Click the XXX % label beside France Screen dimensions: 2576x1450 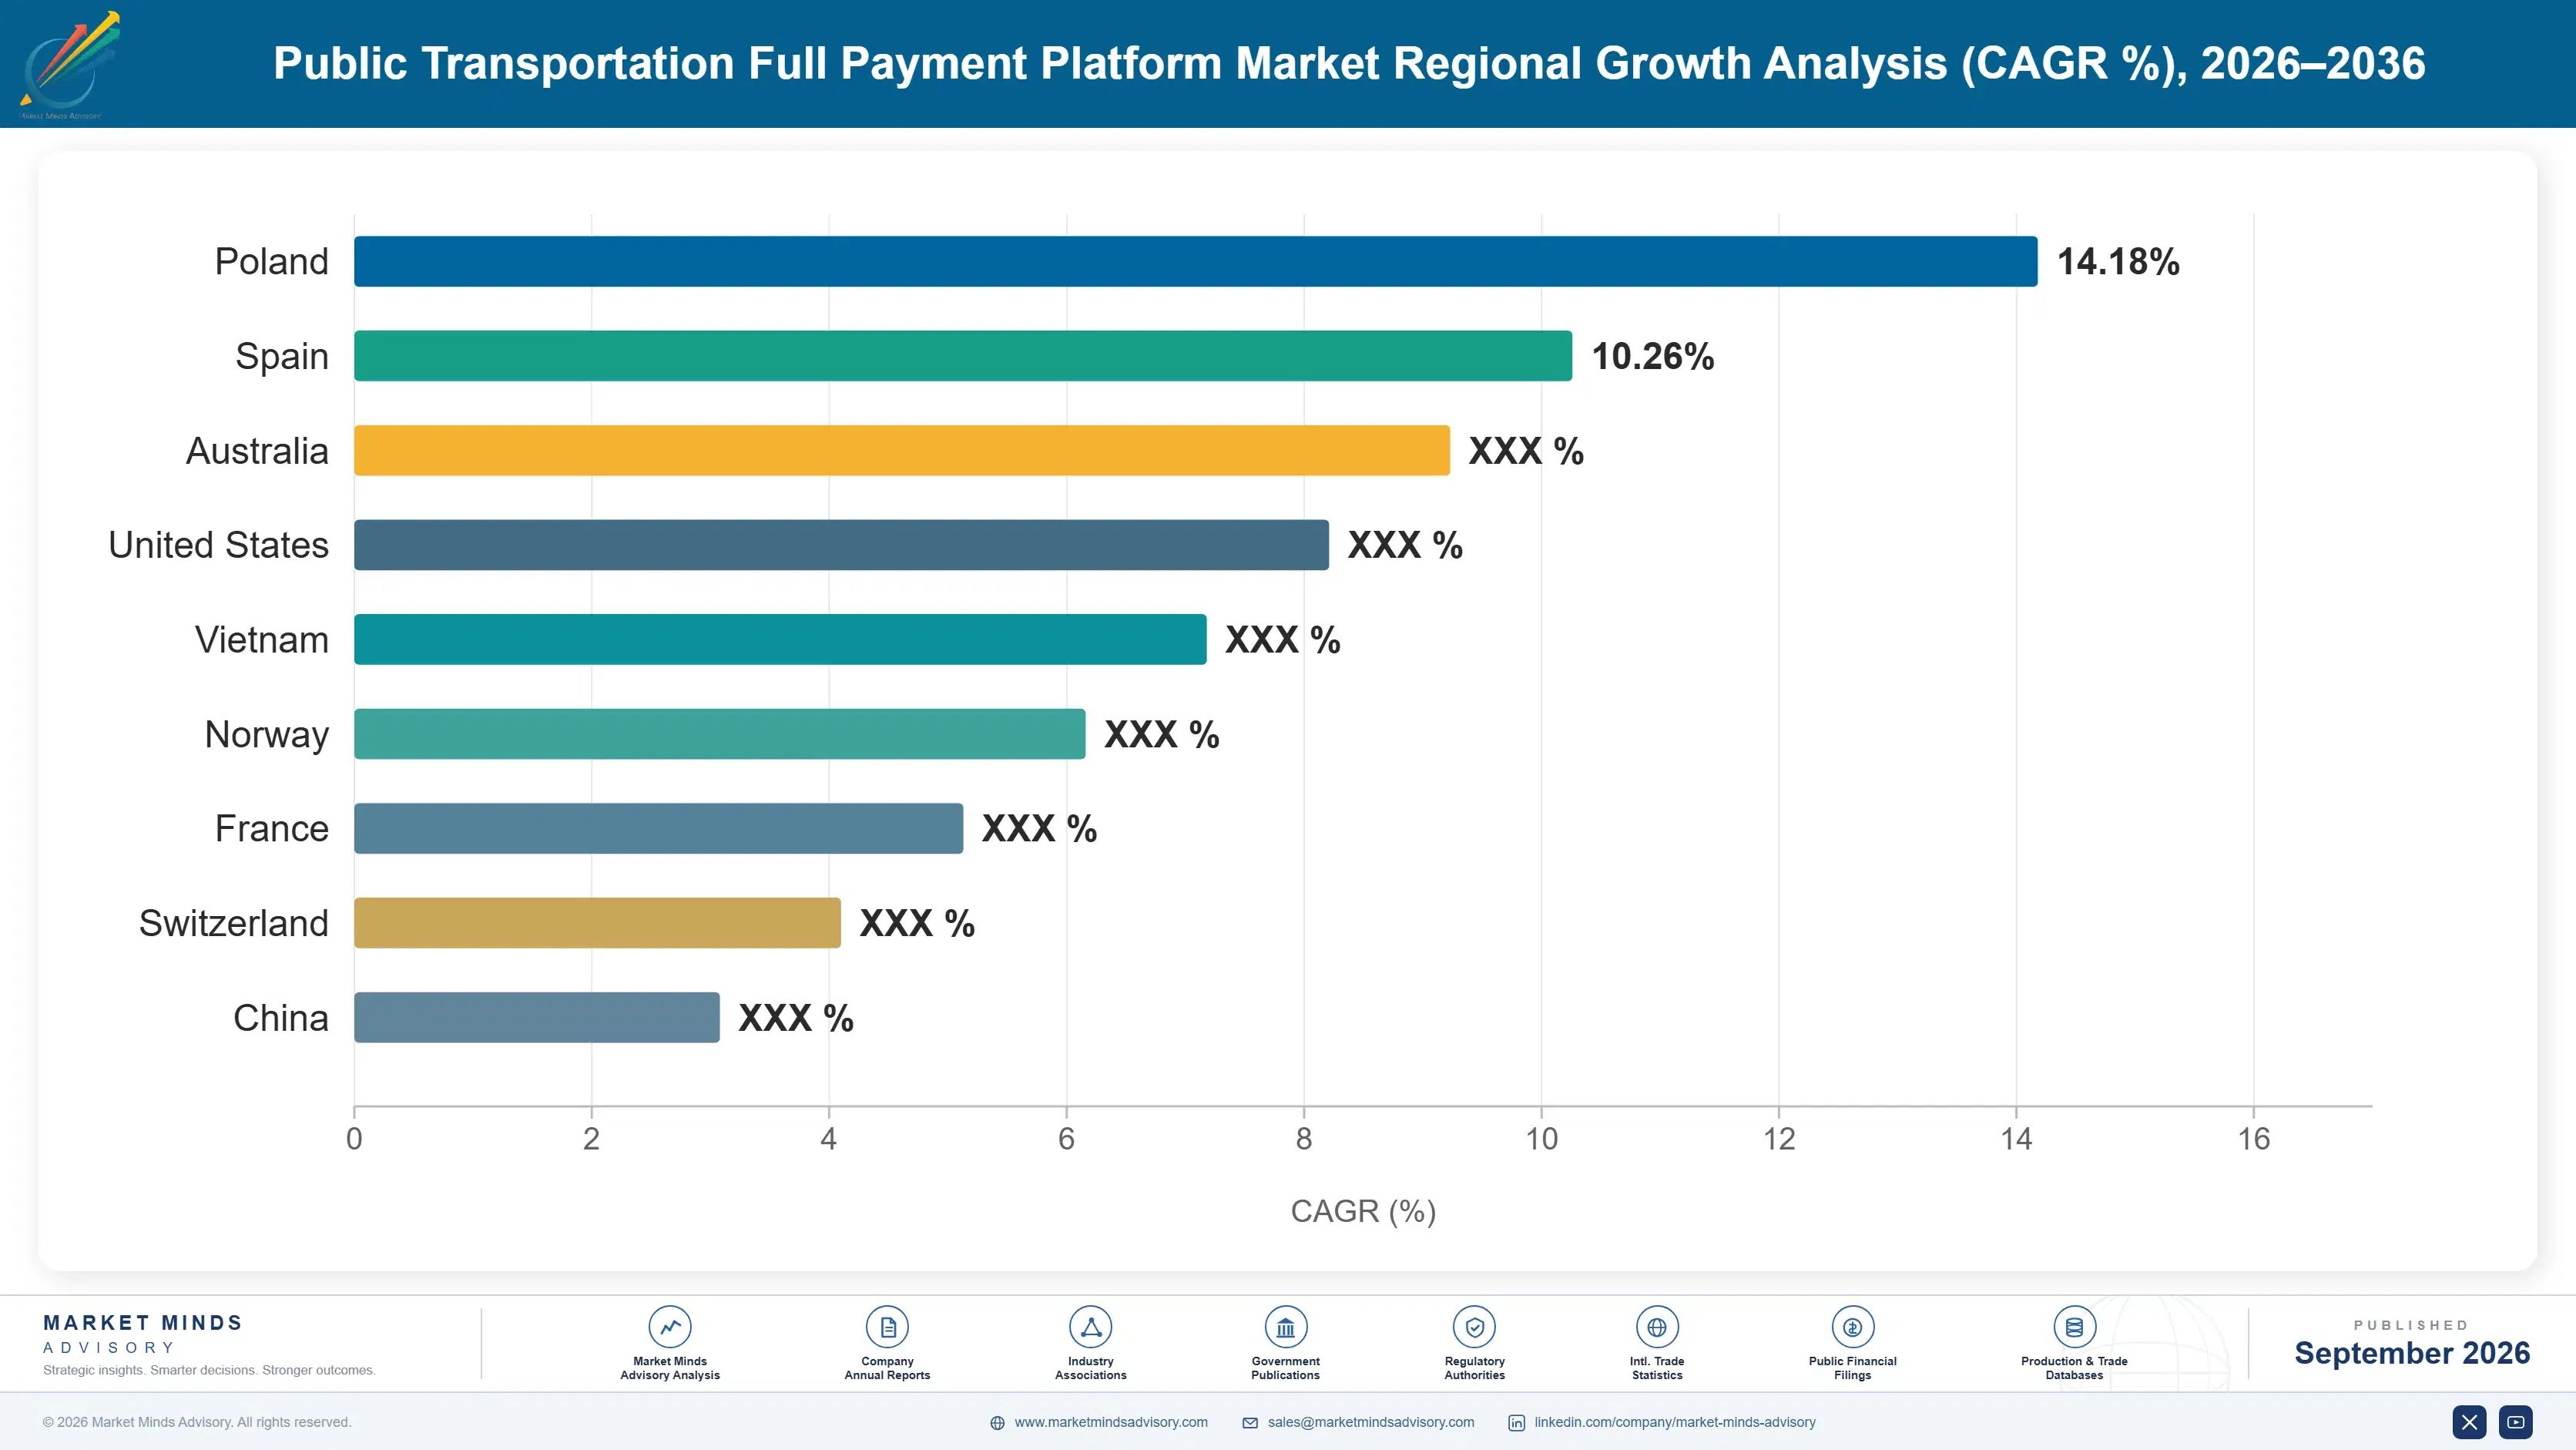[1039, 829]
